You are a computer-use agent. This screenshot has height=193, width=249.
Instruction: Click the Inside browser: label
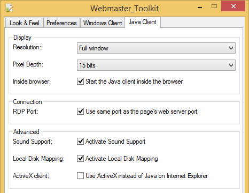coord(32,81)
